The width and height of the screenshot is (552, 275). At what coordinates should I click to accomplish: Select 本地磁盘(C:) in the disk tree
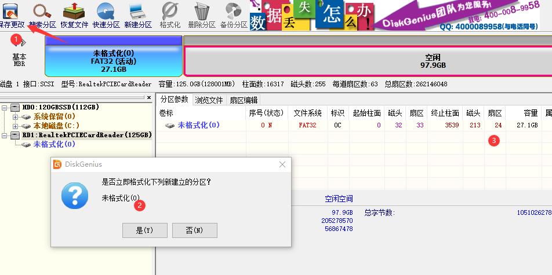56,126
